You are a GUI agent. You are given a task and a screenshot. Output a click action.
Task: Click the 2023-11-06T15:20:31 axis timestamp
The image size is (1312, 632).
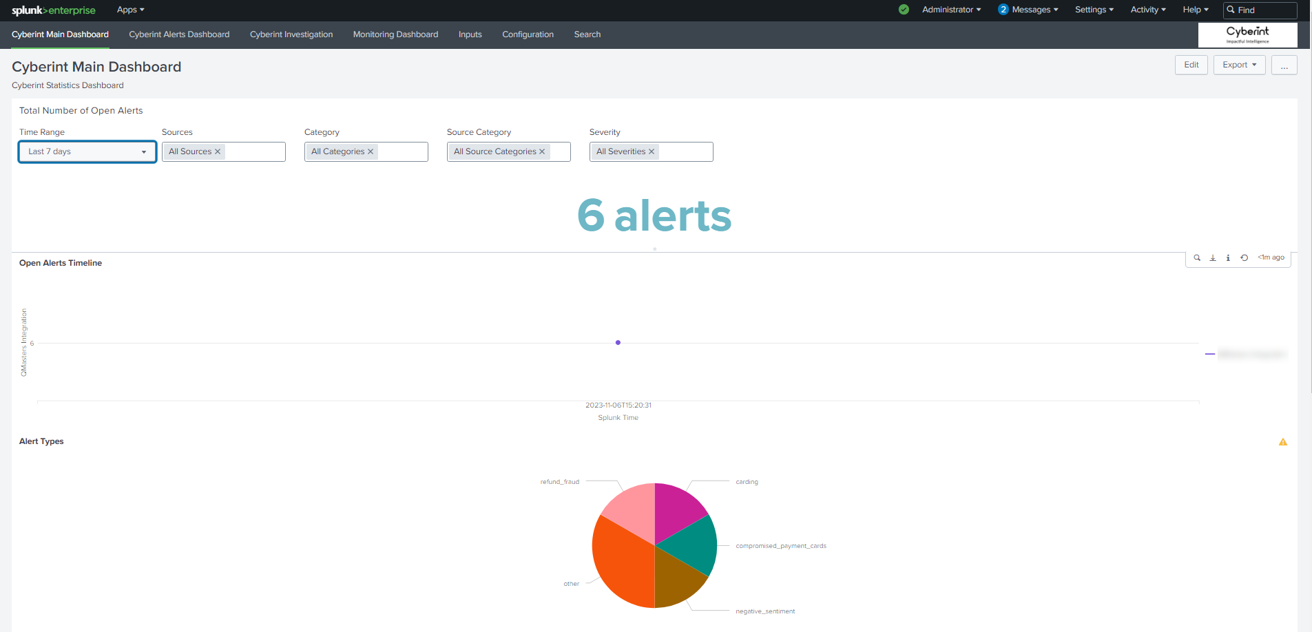pyautogui.click(x=618, y=405)
